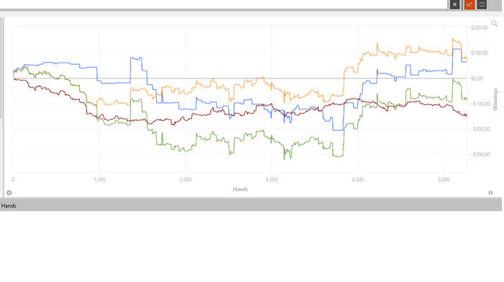Image resolution: width=504 pixels, height=282 pixels.
Task: Click the 5,000 hands x-axis tick
Action: click(444, 180)
